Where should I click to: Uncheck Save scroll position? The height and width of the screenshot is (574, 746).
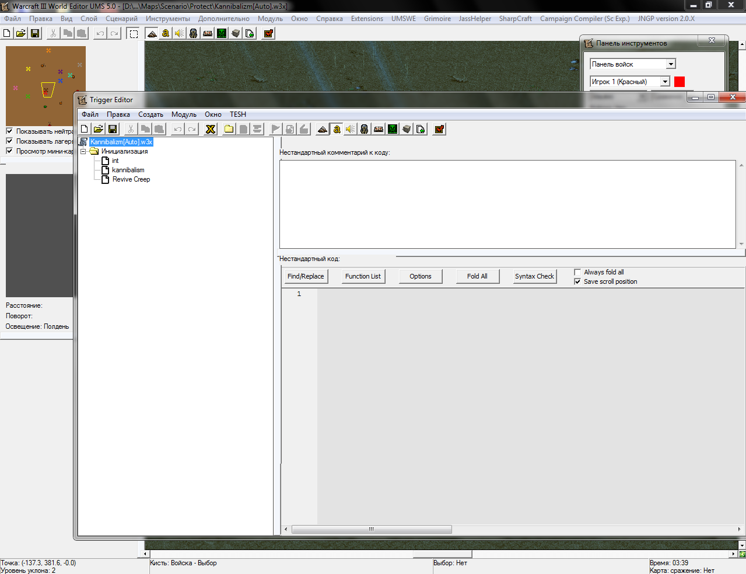[577, 281]
